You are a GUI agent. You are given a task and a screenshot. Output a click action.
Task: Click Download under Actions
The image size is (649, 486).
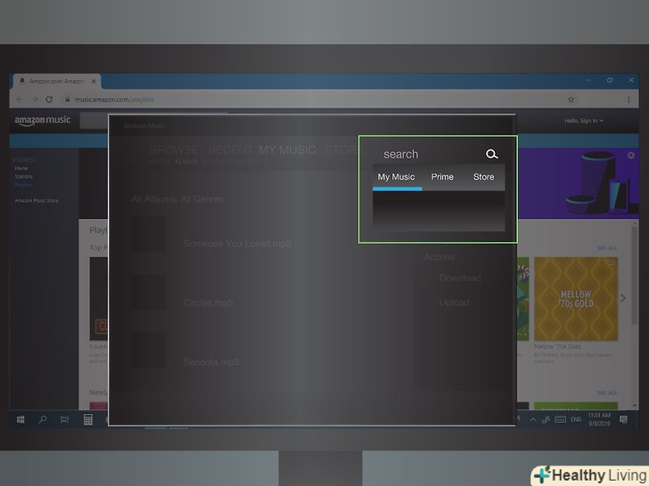[x=460, y=278]
